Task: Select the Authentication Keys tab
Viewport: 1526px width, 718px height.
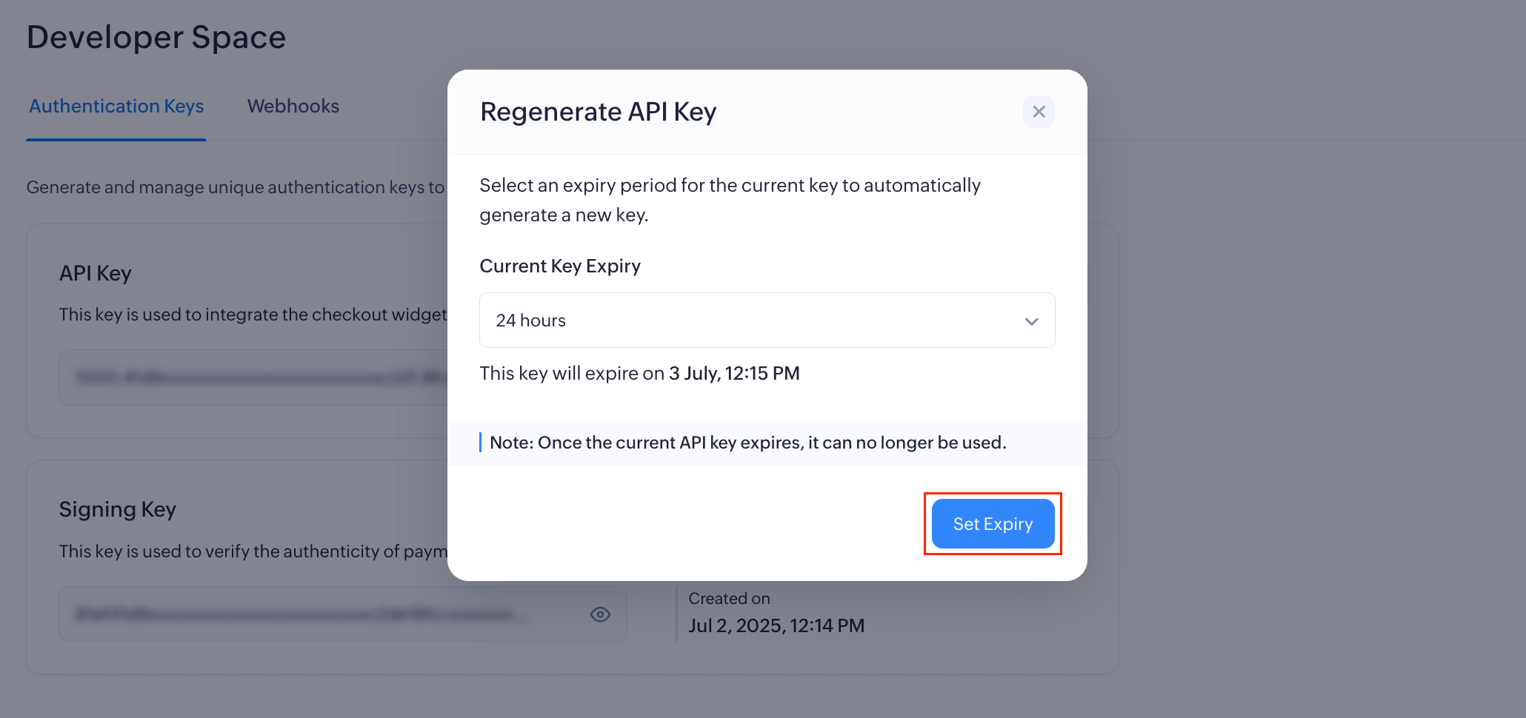Action: click(x=116, y=107)
